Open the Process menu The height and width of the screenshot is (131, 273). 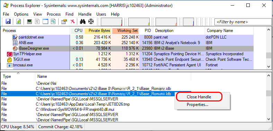tap(54, 14)
